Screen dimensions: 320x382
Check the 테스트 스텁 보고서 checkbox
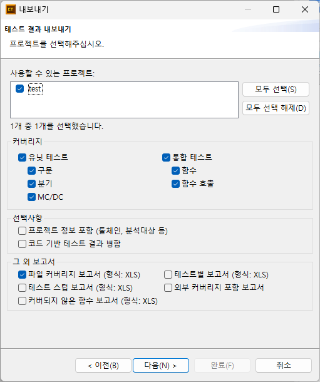22,288
